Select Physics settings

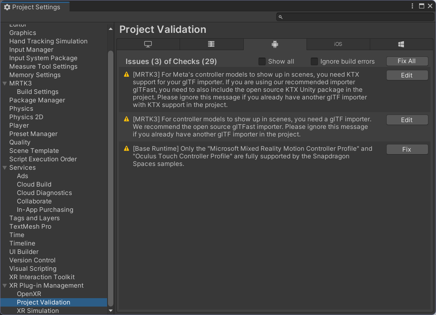coord(21,109)
